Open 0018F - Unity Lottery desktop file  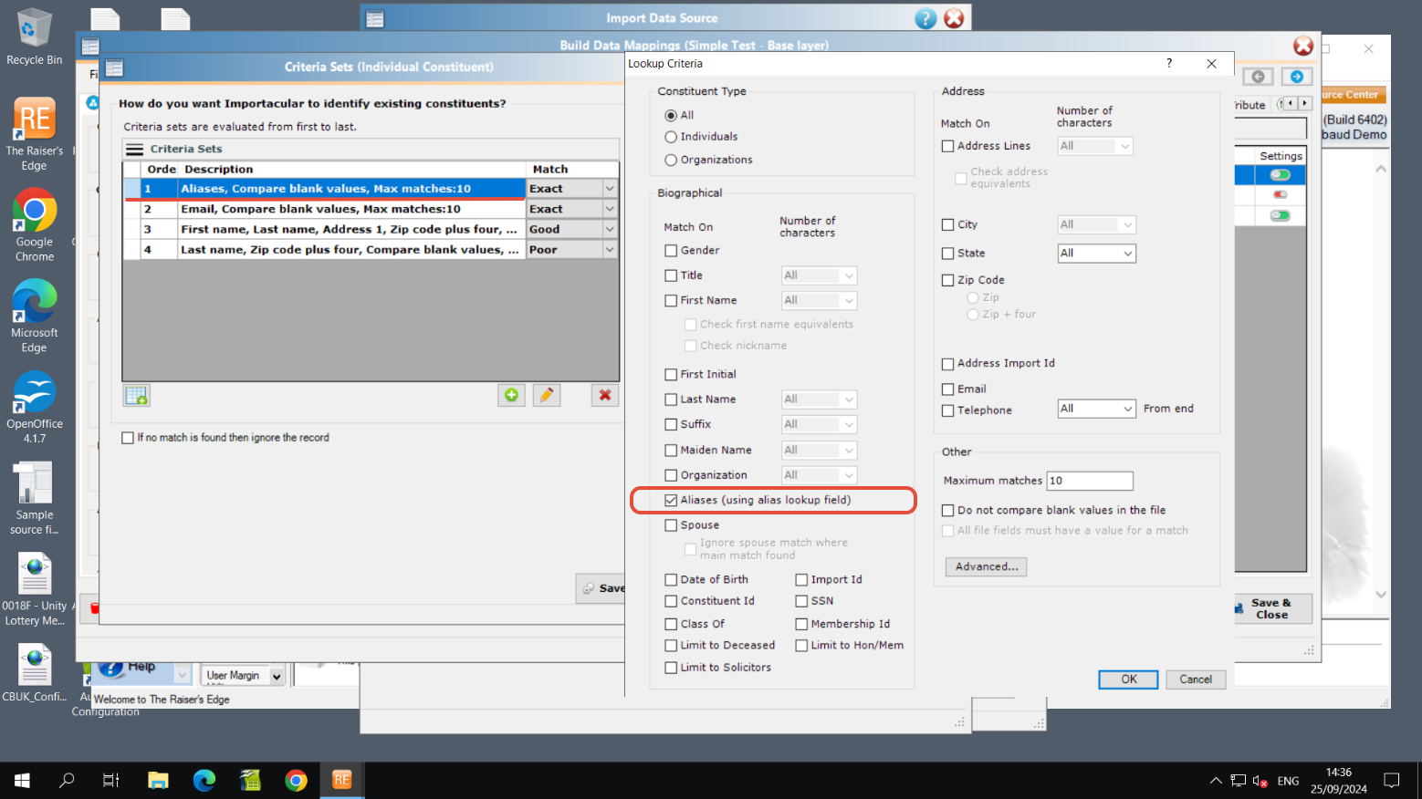[x=34, y=590]
